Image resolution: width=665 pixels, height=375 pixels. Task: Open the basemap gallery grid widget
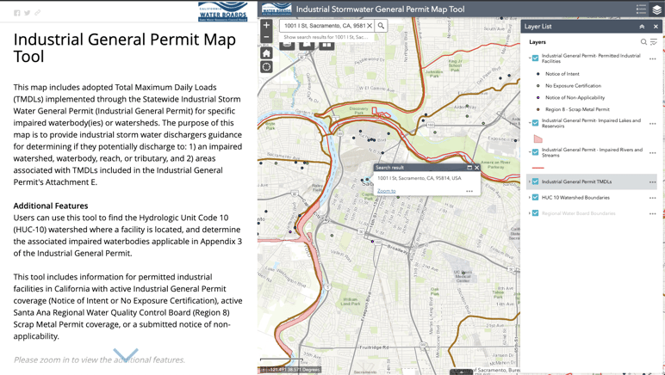pyautogui.click(x=326, y=45)
